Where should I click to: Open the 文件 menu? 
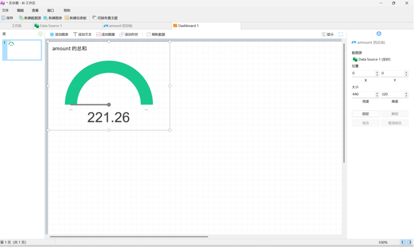pyautogui.click(x=6, y=10)
